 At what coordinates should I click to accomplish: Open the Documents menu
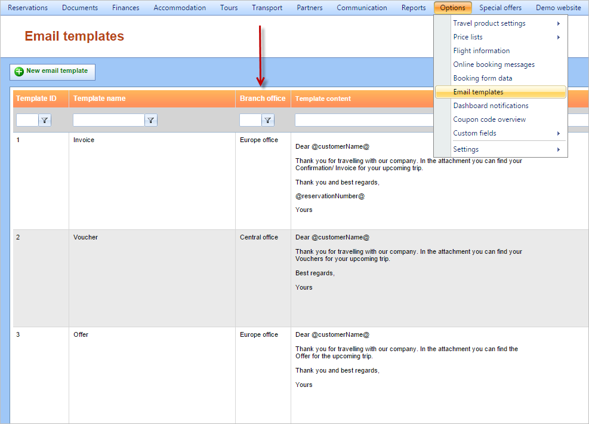[x=80, y=8]
